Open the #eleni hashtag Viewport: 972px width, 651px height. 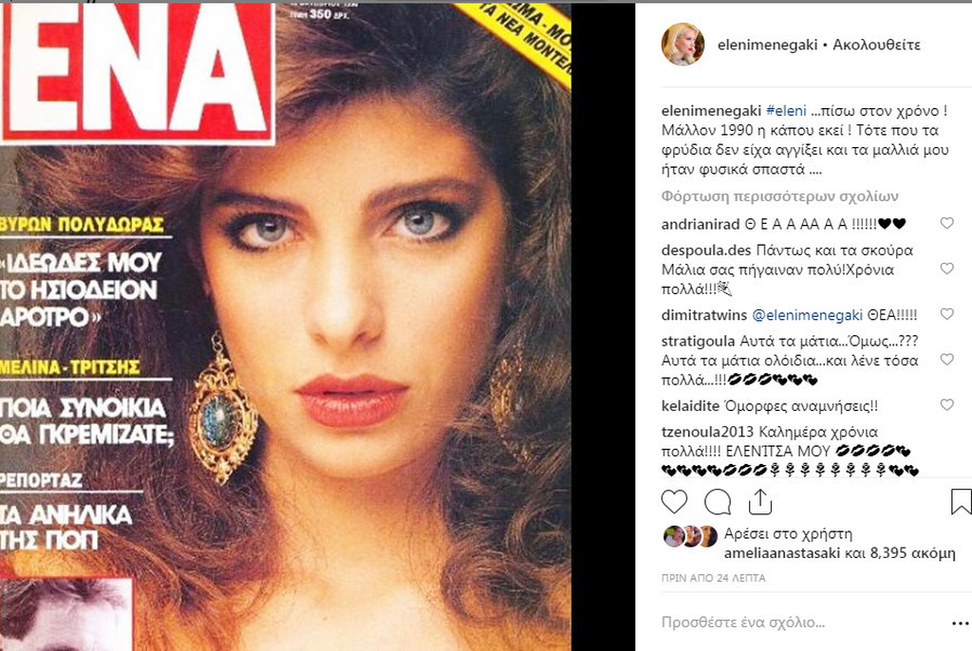click(x=786, y=111)
